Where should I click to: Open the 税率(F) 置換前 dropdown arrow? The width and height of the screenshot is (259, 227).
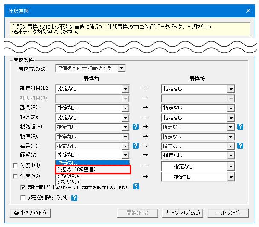pos(125,137)
